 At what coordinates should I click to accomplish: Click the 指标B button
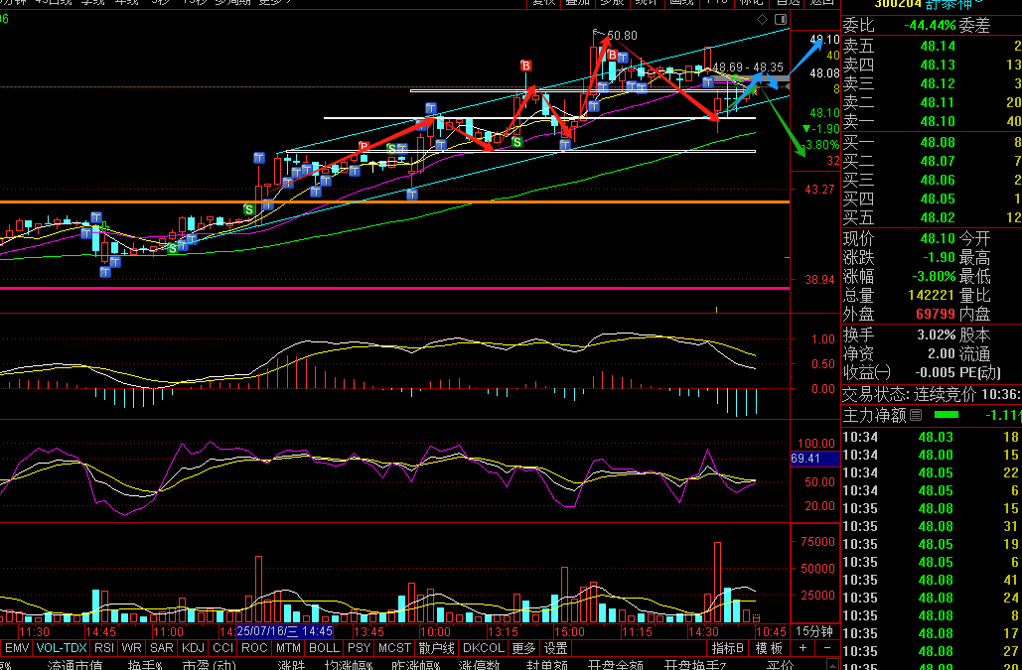[x=728, y=648]
